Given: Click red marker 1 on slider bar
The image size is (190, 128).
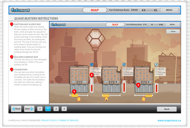Looking at the screenshot, I should [x=74, y=92].
